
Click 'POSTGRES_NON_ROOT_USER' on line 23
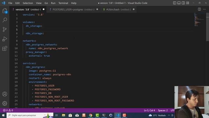51,97
